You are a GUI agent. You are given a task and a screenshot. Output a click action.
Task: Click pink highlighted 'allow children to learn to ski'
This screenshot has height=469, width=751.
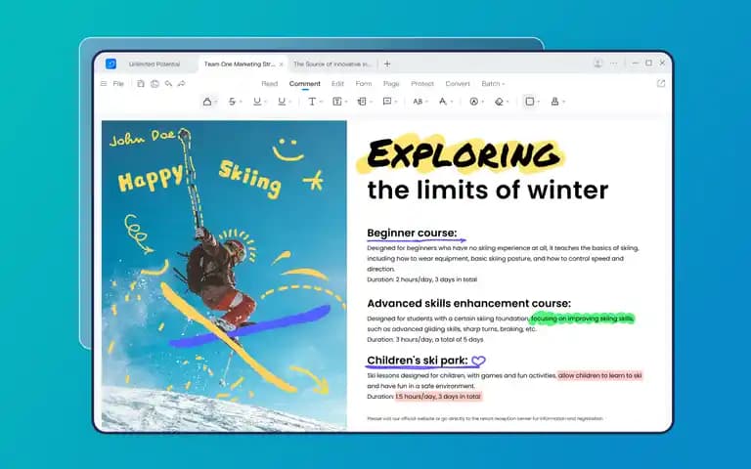point(599,375)
